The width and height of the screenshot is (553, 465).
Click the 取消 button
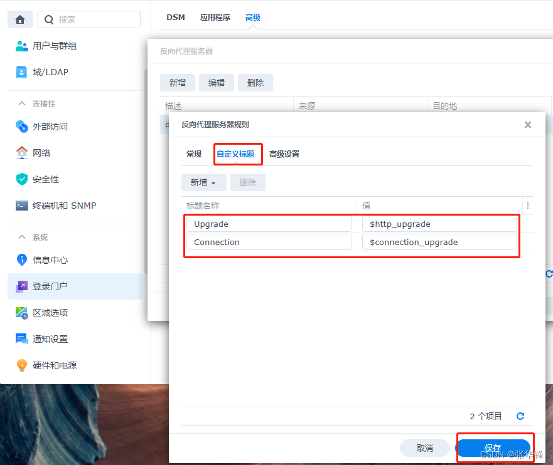424,448
